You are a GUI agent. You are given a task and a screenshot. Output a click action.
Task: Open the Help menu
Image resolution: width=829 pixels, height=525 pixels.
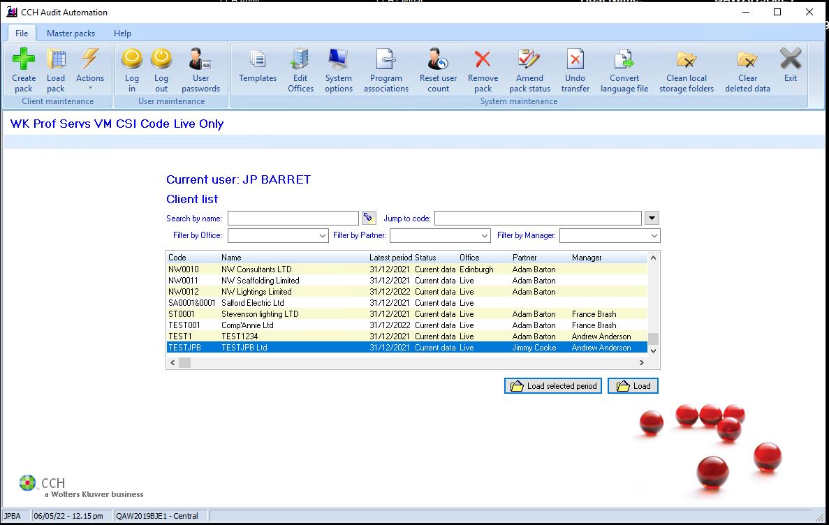click(122, 34)
